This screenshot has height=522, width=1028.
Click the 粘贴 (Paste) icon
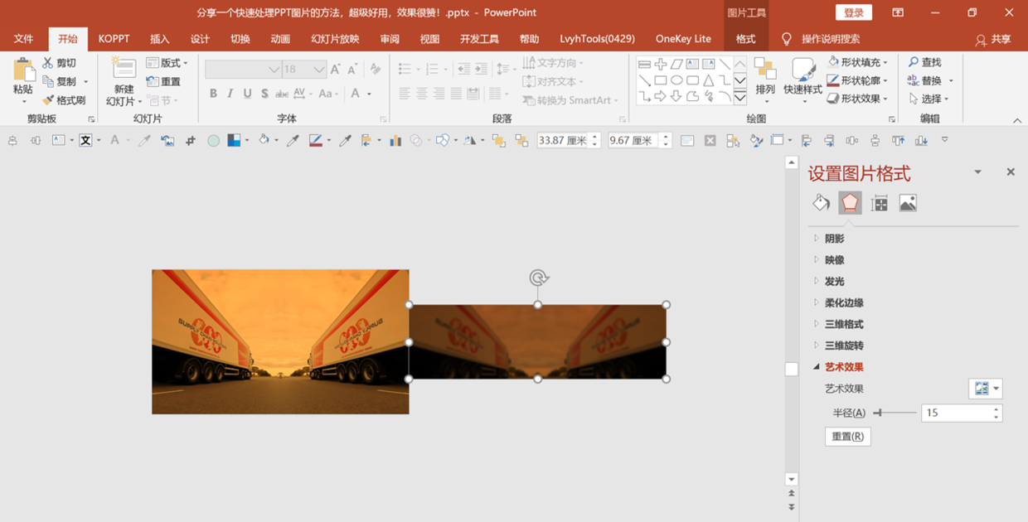coord(23,70)
